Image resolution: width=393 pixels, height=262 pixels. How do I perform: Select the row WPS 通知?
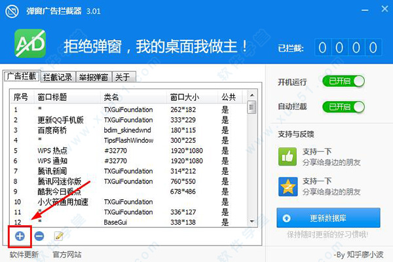point(128,160)
